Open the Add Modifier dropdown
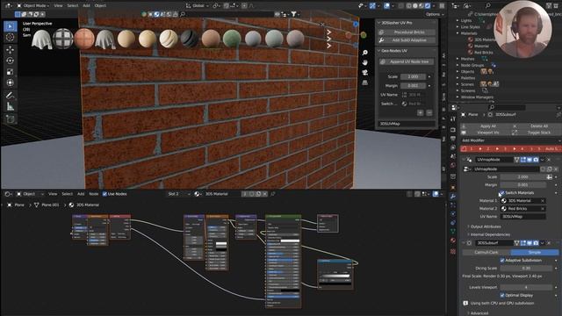562x316 pixels. coord(510,140)
